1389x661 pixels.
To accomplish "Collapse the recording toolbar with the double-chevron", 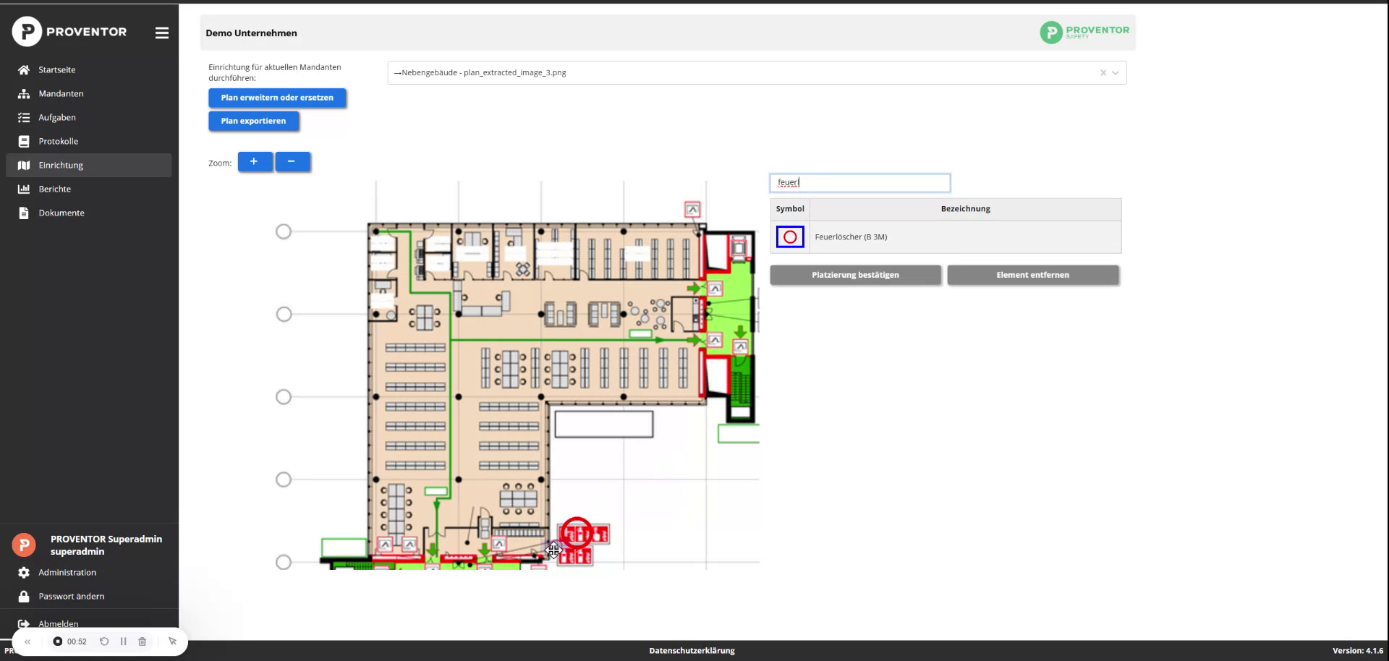I will 28,641.
